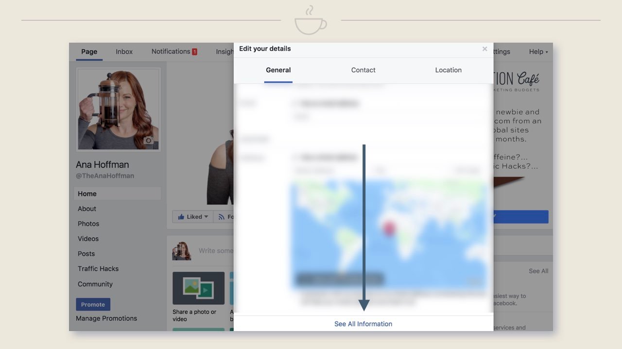The height and width of the screenshot is (349, 622).
Task: Click the RSS icon on the Follow button
Action: 221,216
